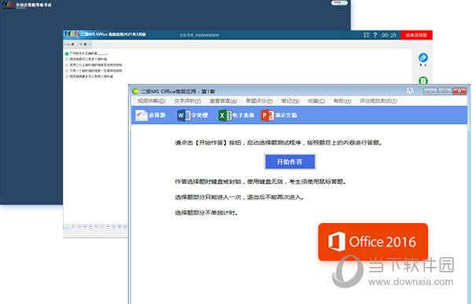The width and height of the screenshot is (472, 304).
Task: Open the 收藏(C) menu
Action: [x=316, y=101]
